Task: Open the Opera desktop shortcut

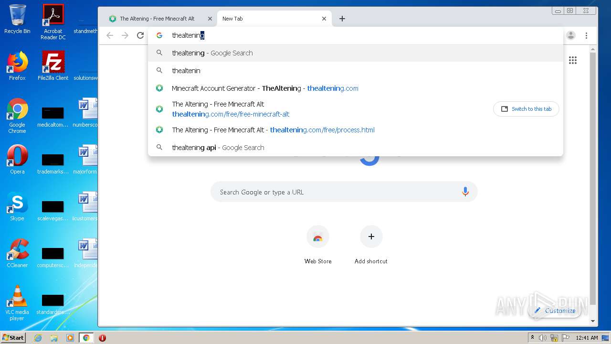Action: (17, 160)
